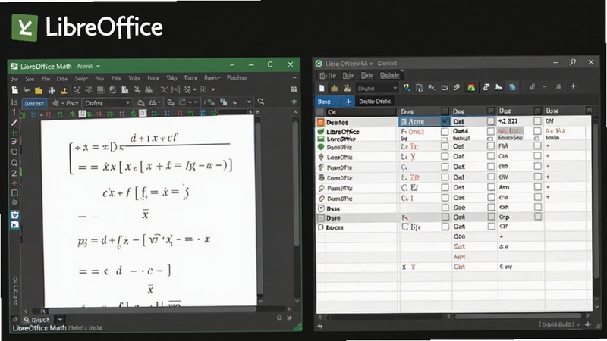Switch to the 'Base' tab in Base window
This screenshot has height=341, width=607.
328,102
